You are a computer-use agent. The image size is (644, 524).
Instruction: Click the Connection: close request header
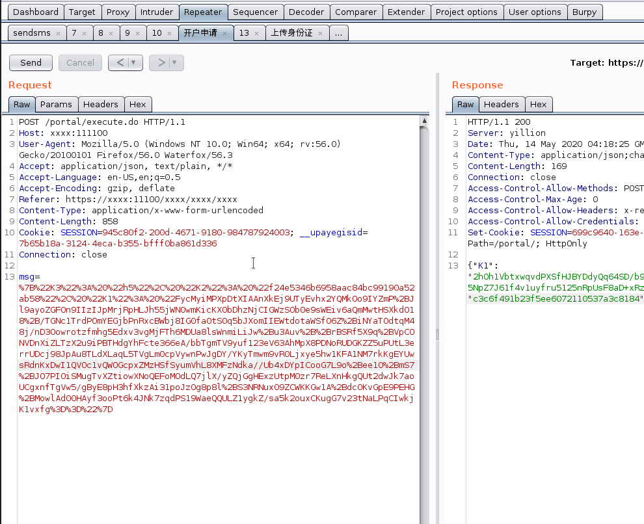click(63, 255)
